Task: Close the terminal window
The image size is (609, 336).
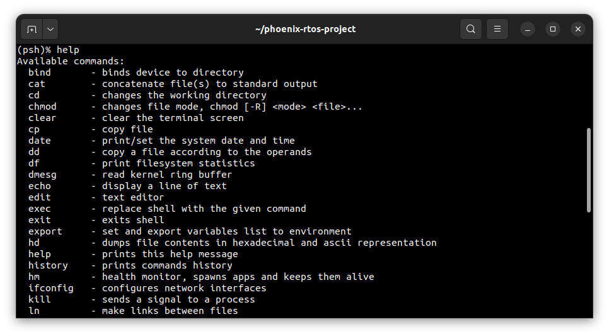Action: pos(578,29)
